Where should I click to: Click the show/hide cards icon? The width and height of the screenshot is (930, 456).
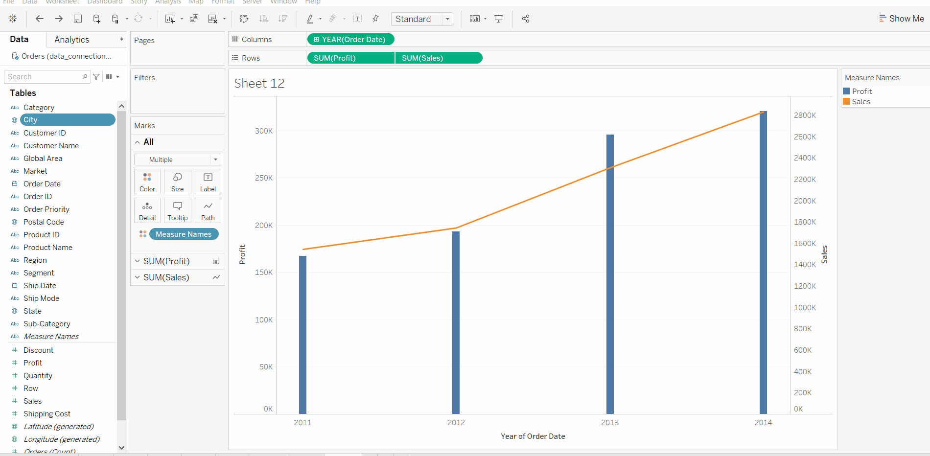click(x=475, y=19)
